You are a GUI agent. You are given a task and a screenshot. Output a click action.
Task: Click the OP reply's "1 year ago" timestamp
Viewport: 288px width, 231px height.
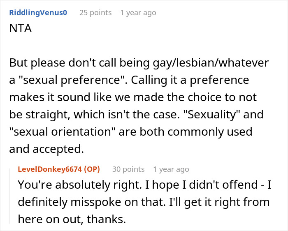coord(171,169)
